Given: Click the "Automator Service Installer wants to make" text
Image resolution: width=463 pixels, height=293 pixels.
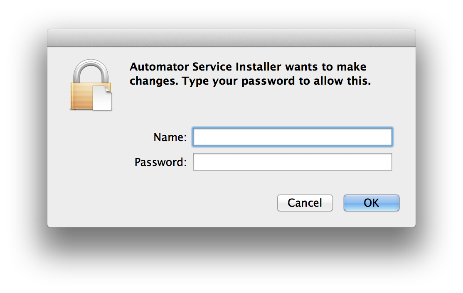Looking at the screenshot, I should click(x=248, y=67).
